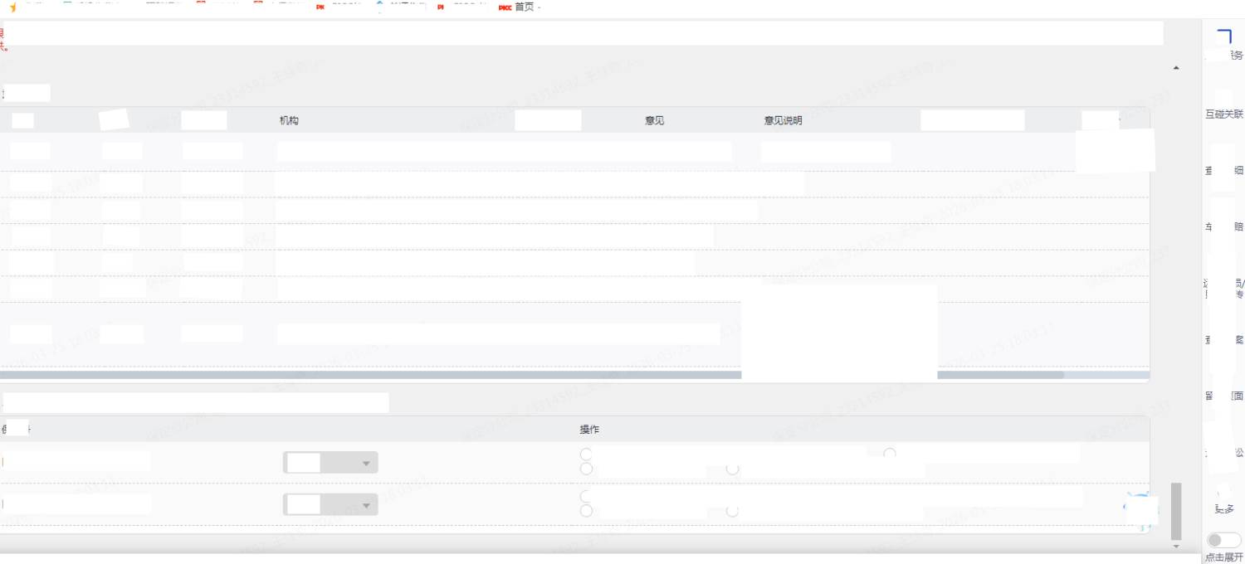Open 互碰关联 in the right sidebar
This screenshot has height=564, width=1245.
pyautogui.click(x=1224, y=114)
